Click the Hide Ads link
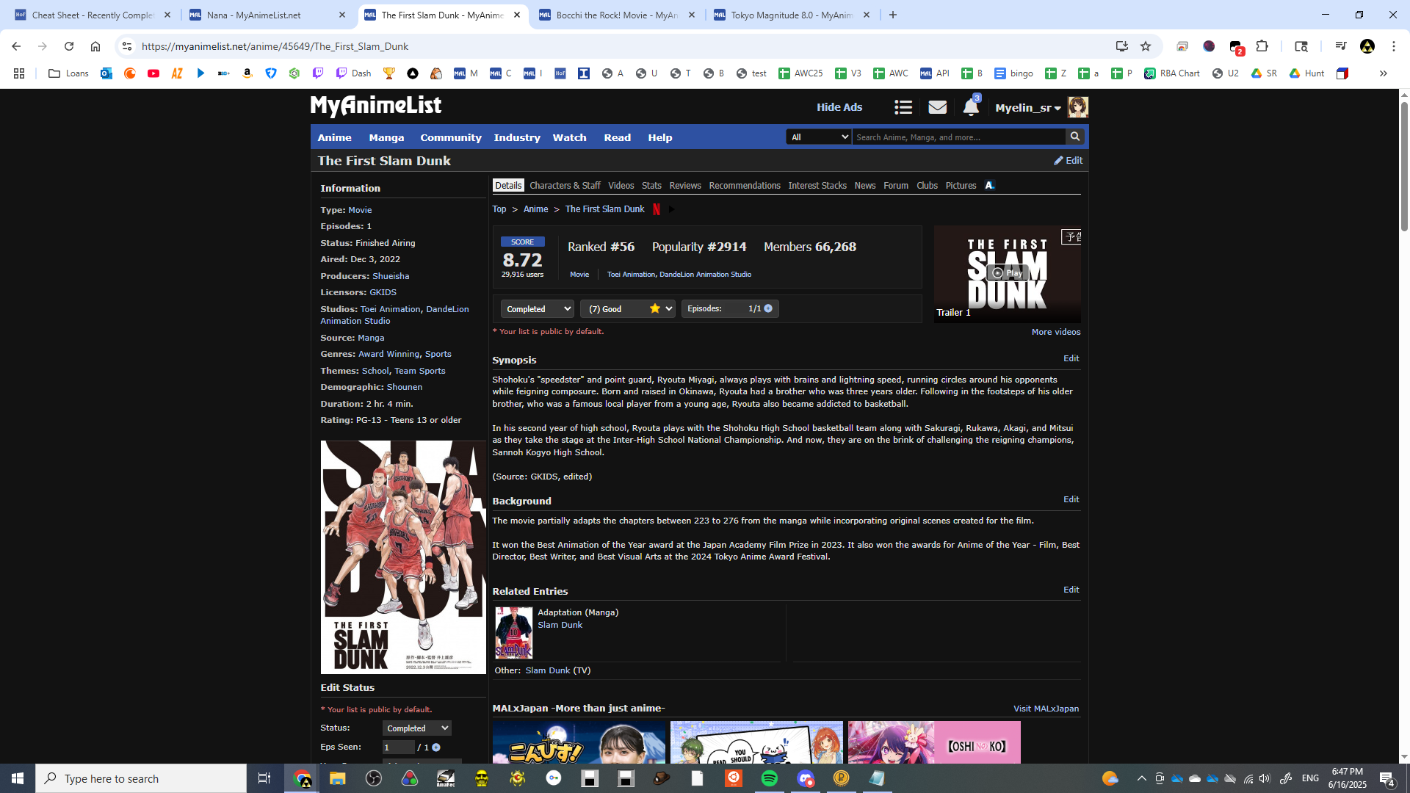Image resolution: width=1410 pixels, height=793 pixels. (x=839, y=107)
